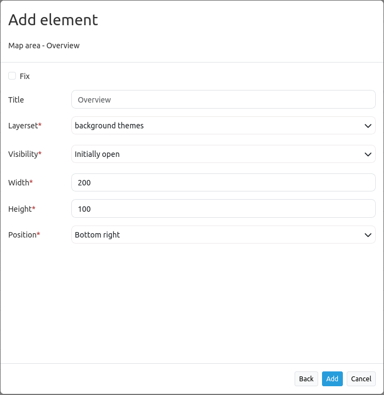
Task: Click the Height field label
Action: pyautogui.click(x=20, y=209)
